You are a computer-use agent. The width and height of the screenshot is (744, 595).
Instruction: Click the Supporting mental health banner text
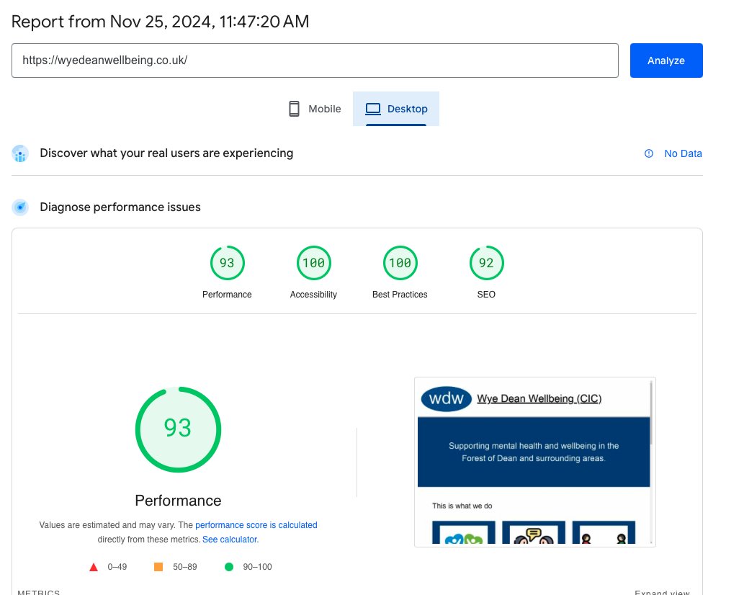click(x=533, y=452)
